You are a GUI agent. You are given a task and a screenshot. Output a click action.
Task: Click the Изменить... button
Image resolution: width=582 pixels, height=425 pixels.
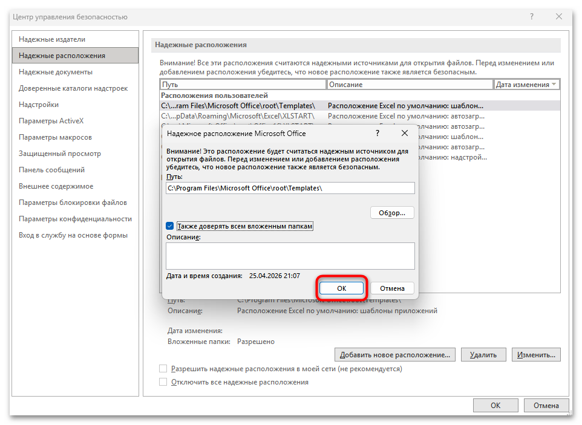(x=536, y=354)
